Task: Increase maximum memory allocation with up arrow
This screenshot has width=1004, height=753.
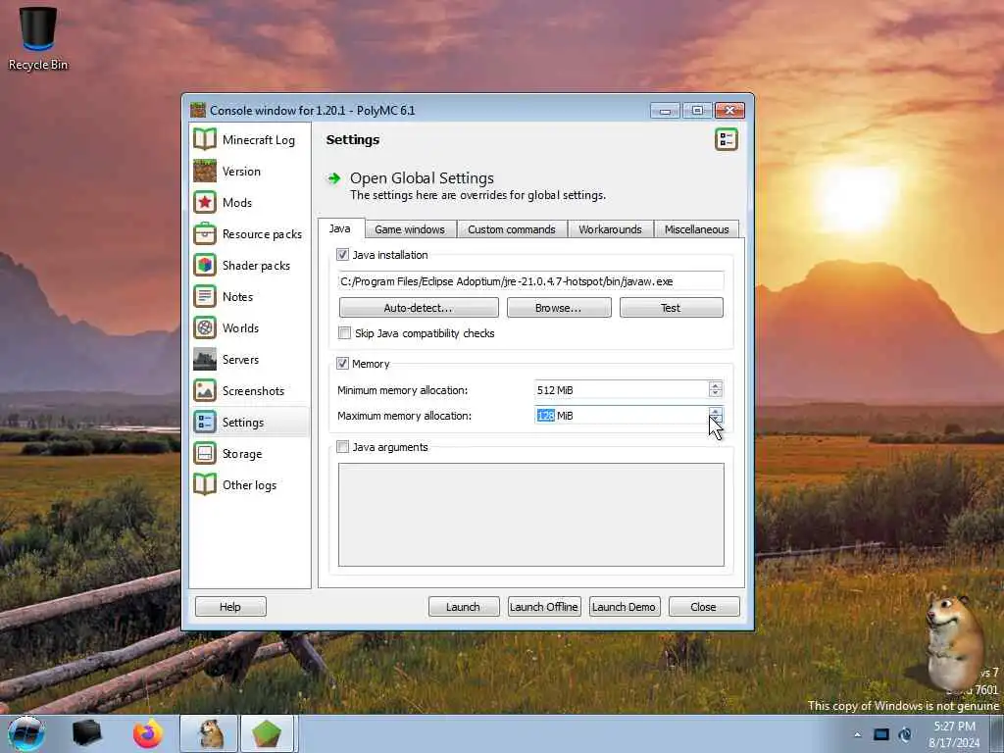Action: (x=715, y=411)
